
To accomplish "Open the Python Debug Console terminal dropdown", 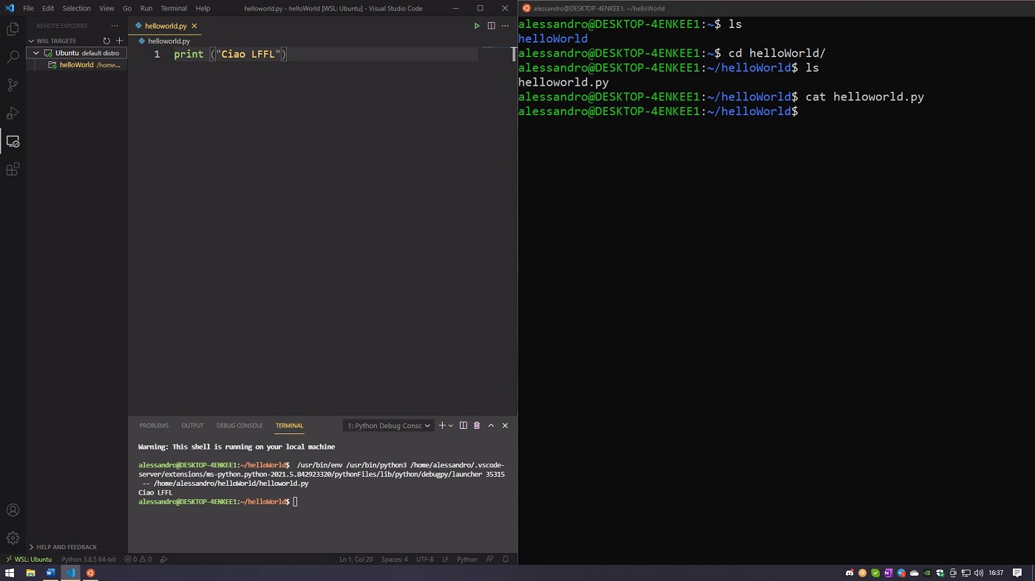I will [389, 426].
